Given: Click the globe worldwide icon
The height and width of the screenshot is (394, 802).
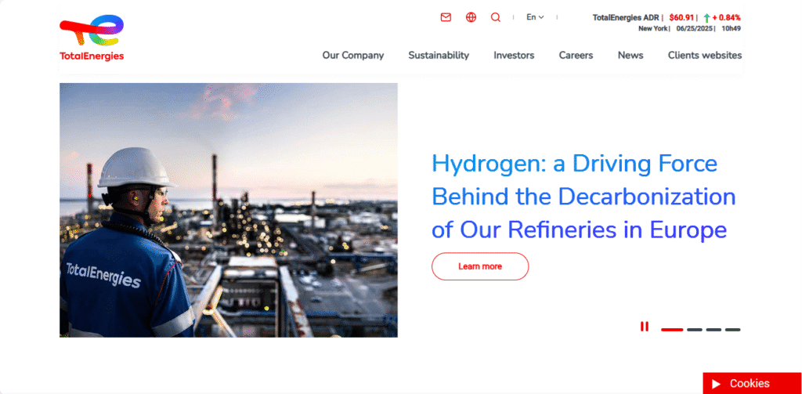Looking at the screenshot, I should pos(471,17).
